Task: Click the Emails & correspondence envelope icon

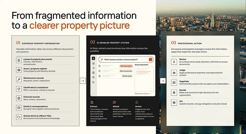Action: pos(19,108)
